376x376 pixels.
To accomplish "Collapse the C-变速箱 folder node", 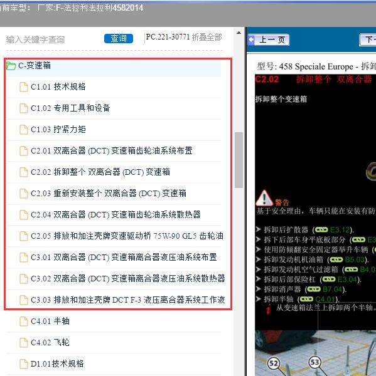I will tap(114, 66).
